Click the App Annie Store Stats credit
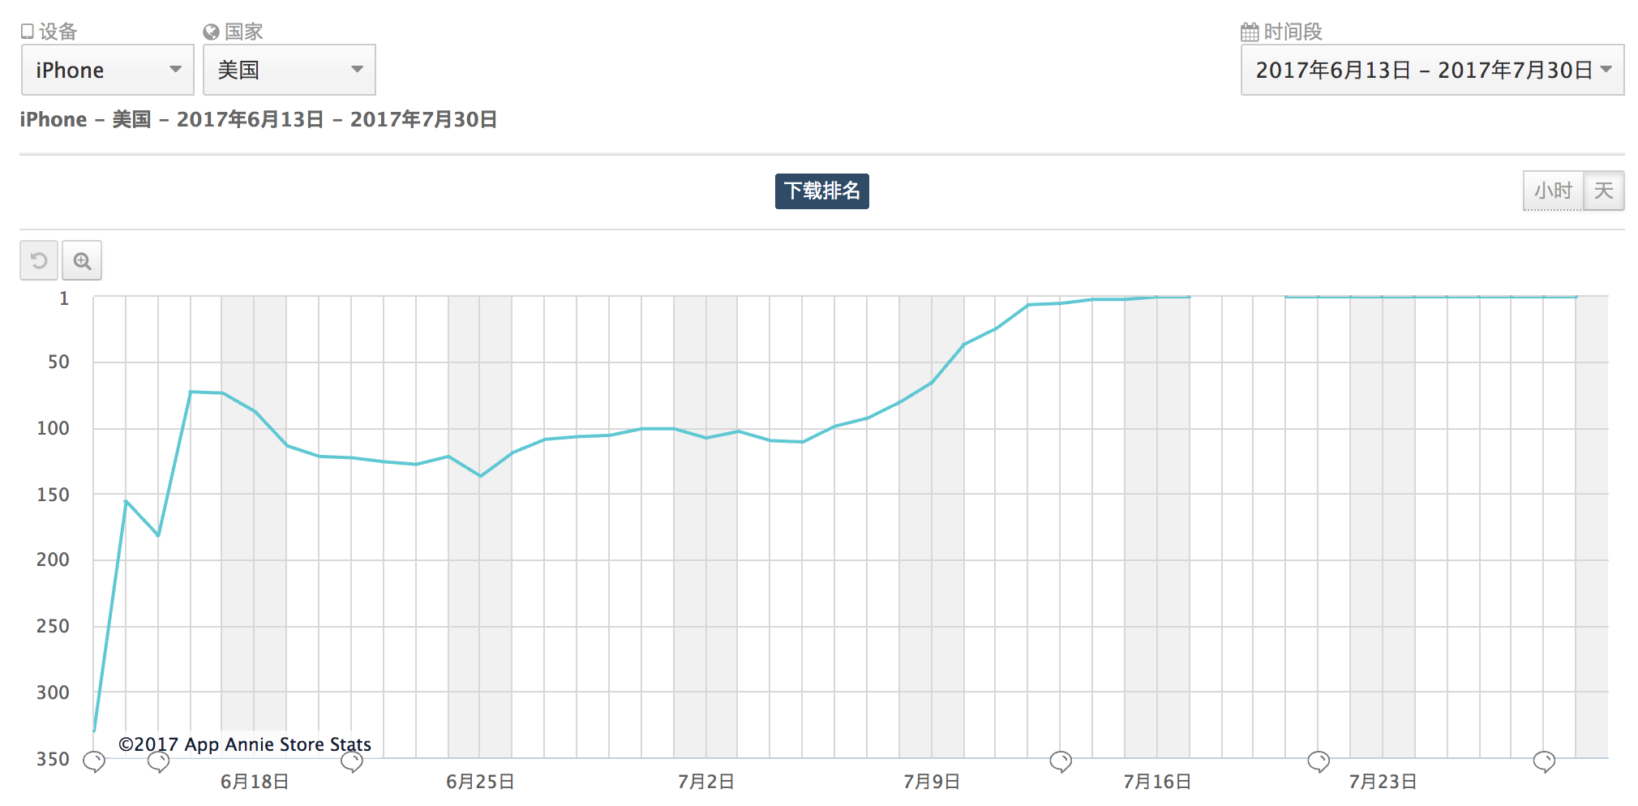The image size is (1638, 806). (x=245, y=744)
